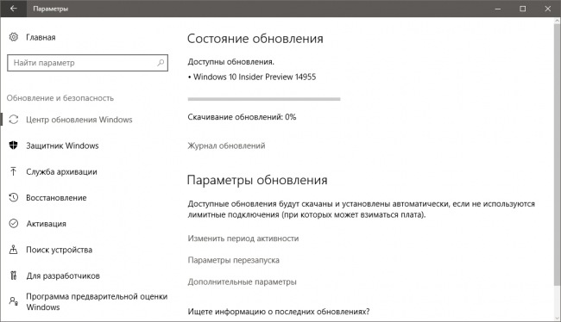This screenshot has height=322, width=561.
Task: Click the Служба архивации upload arrow icon
Action: [14, 171]
